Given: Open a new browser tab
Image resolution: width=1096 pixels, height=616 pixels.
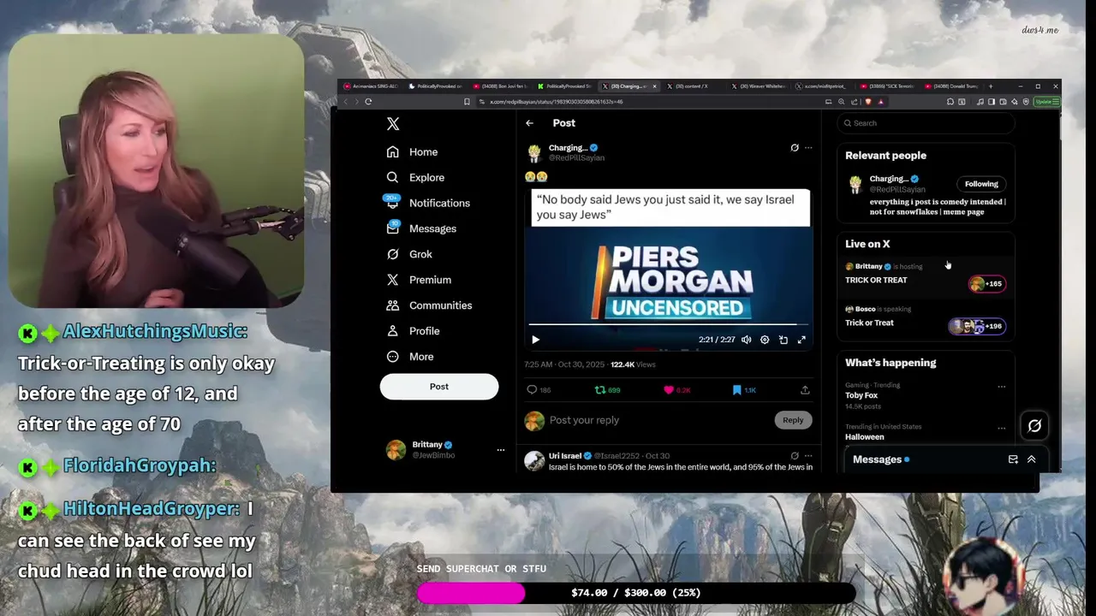Looking at the screenshot, I should pyautogui.click(x=991, y=86).
